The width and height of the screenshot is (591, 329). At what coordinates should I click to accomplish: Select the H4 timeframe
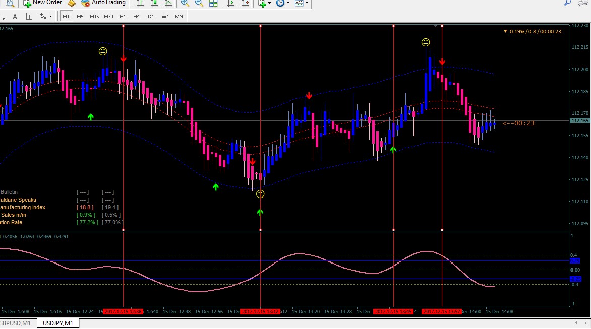click(x=137, y=16)
